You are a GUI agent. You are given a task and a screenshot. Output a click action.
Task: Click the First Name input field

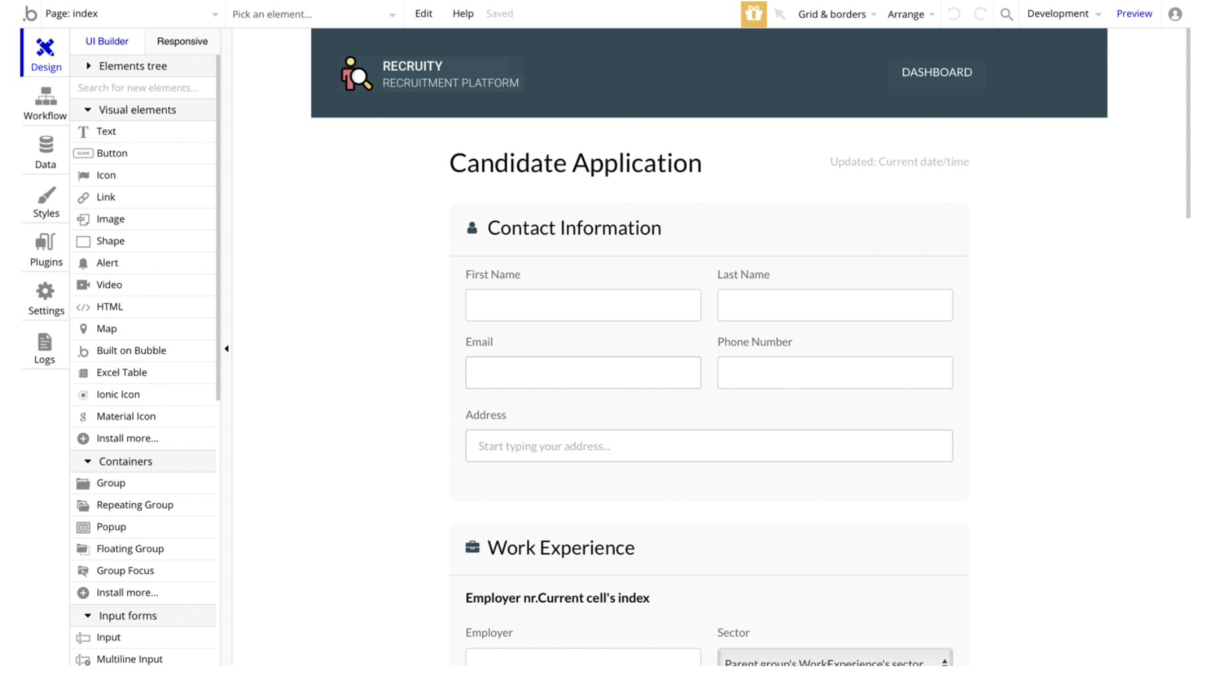coord(583,305)
